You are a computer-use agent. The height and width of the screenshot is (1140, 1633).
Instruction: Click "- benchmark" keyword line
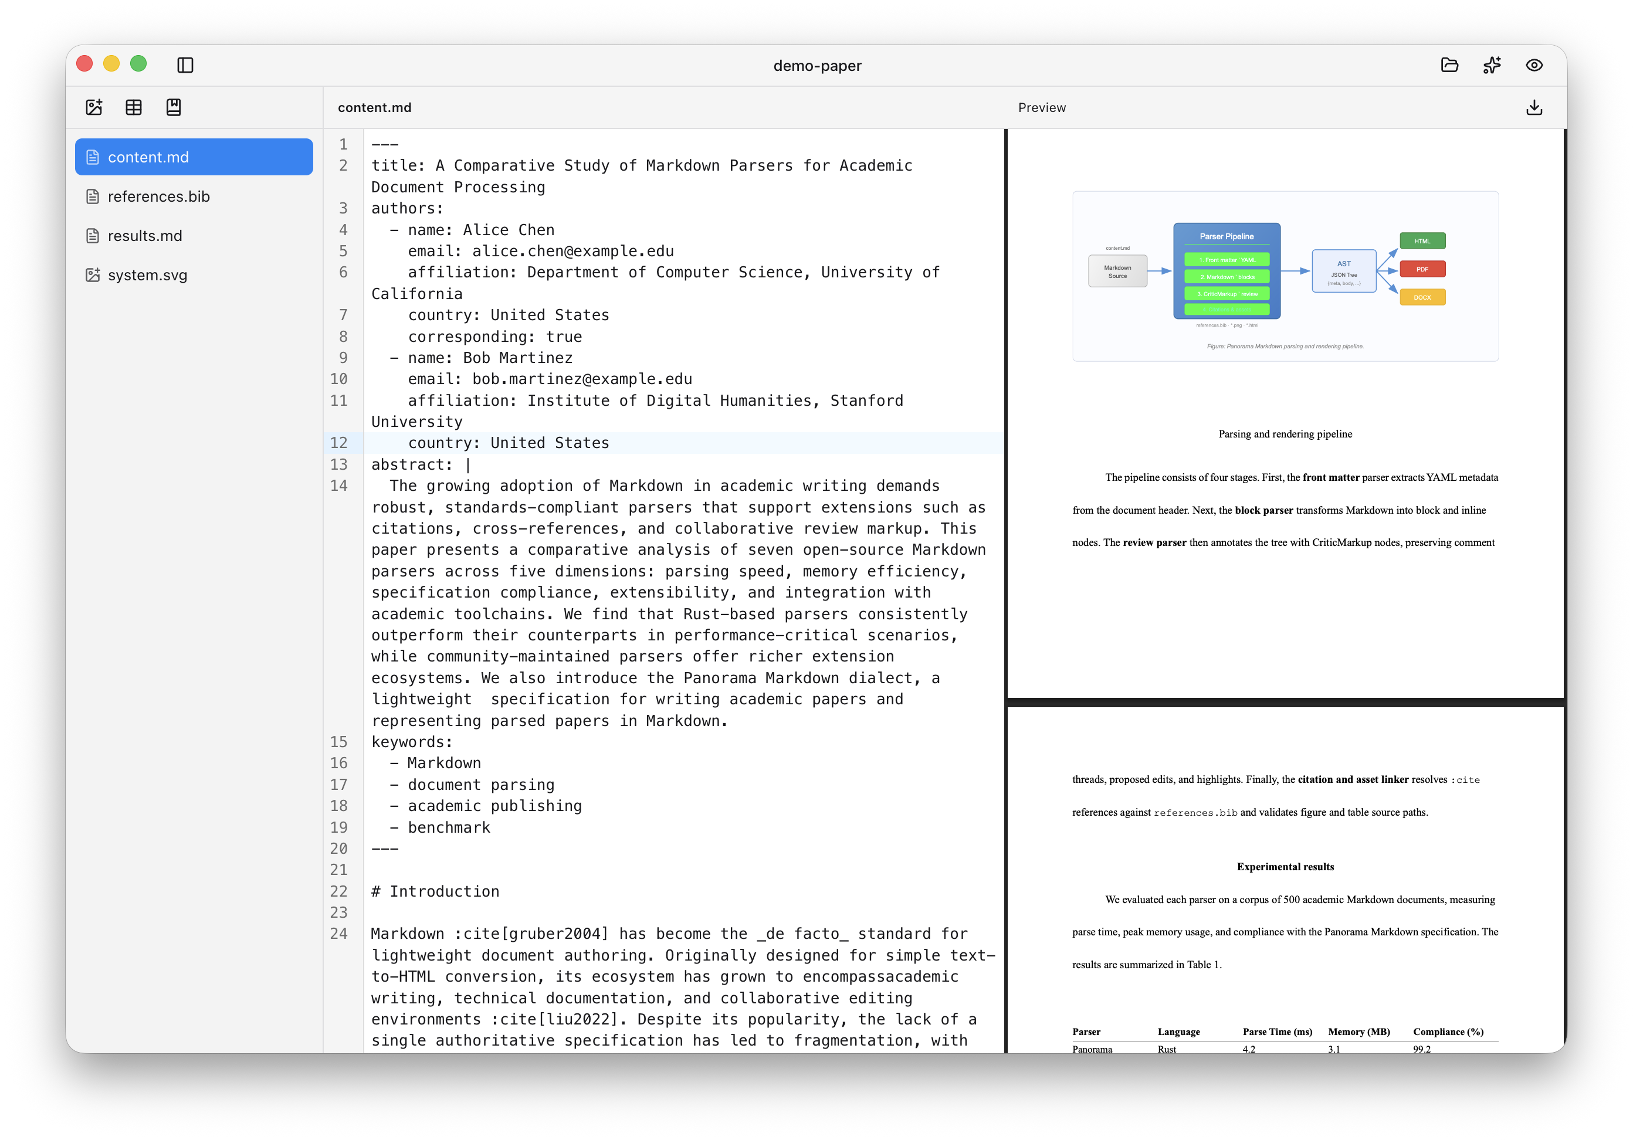[439, 827]
